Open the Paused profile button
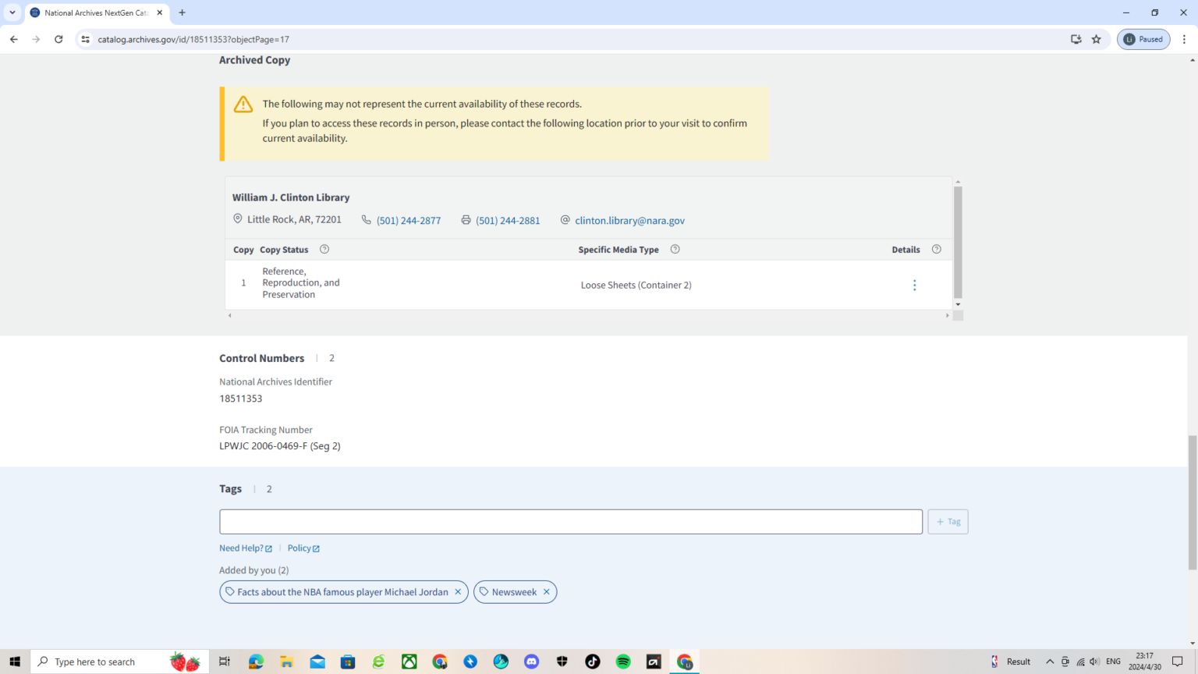1198x674 pixels. [x=1143, y=39]
